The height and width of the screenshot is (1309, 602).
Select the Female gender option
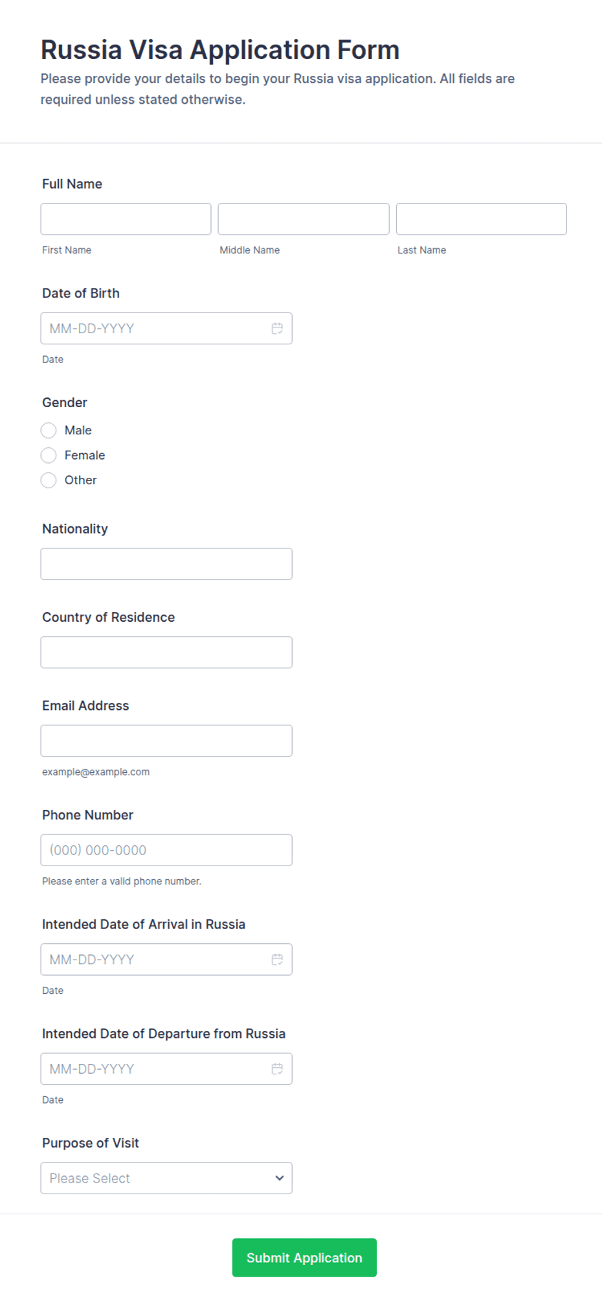coord(49,455)
